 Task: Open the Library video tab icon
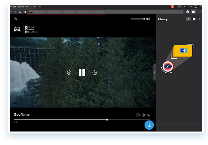[x=194, y=19]
